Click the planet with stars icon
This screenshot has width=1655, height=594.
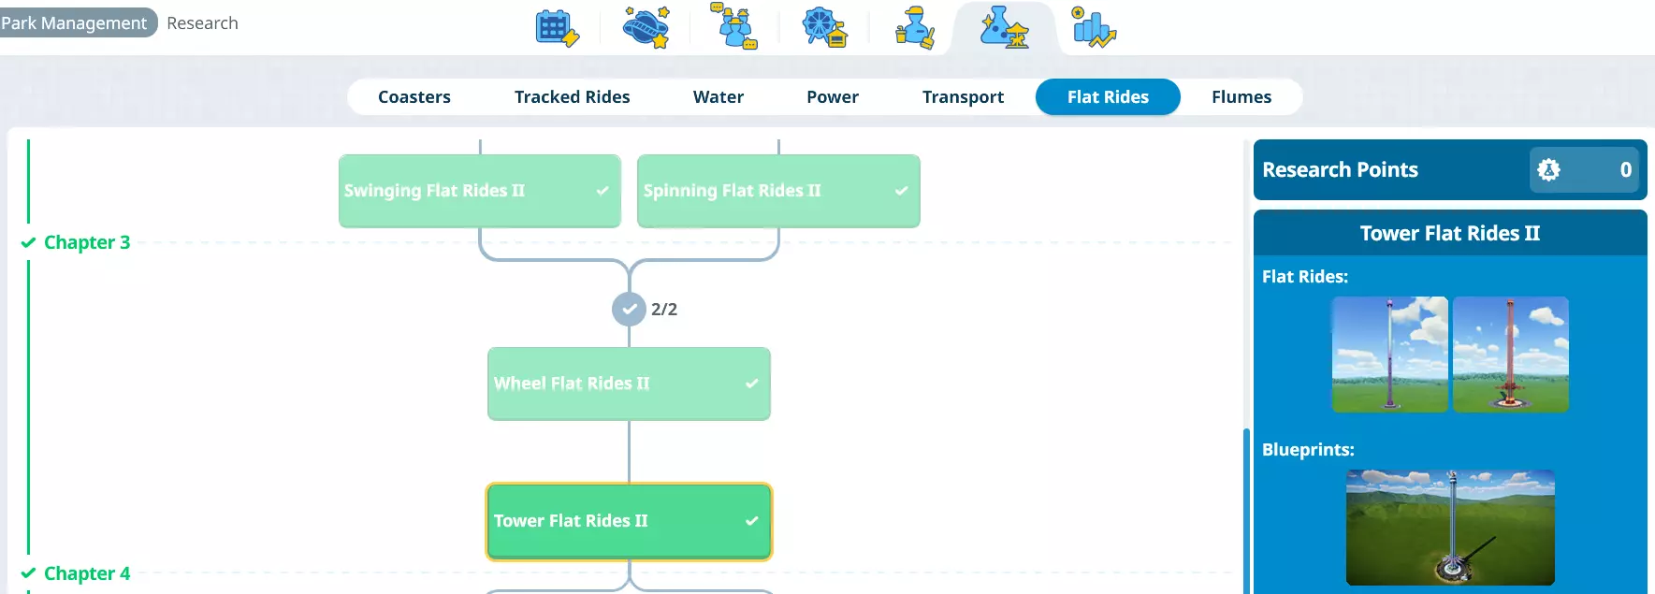point(646,27)
